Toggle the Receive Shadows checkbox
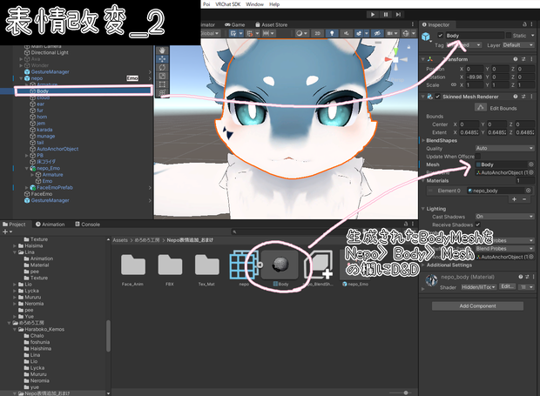The width and height of the screenshot is (540, 396). tap(478, 225)
